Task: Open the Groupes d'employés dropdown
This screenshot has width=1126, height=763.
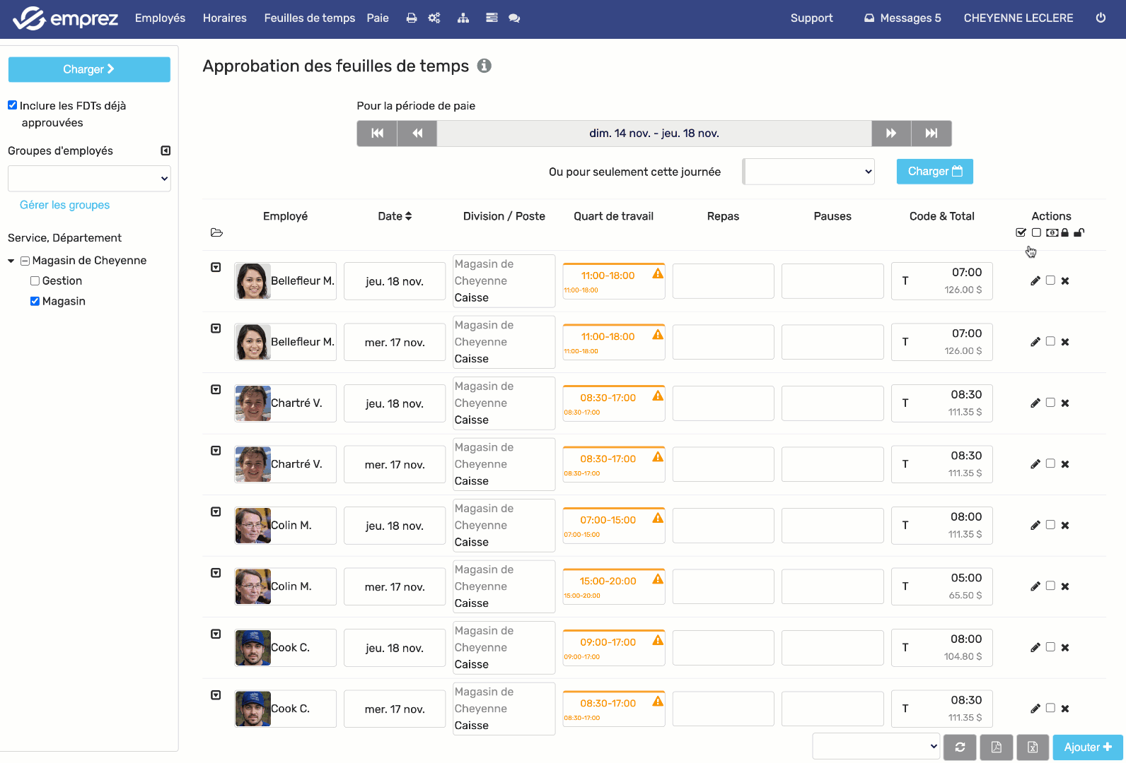Action: pyautogui.click(x=89, y=179)
